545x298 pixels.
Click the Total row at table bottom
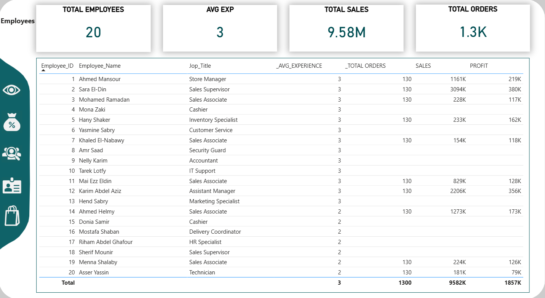tap(229, 283)
